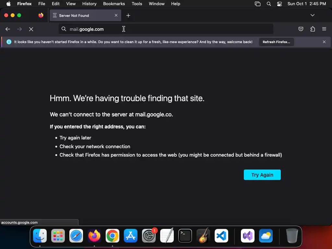Expand the list all tabs chevron
This screenshot has width=332, height=249.
coord(312,15)
